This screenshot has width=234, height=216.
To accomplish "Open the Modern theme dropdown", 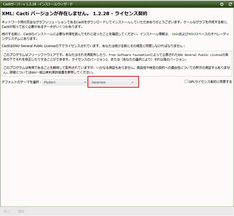I will point(65,82).
